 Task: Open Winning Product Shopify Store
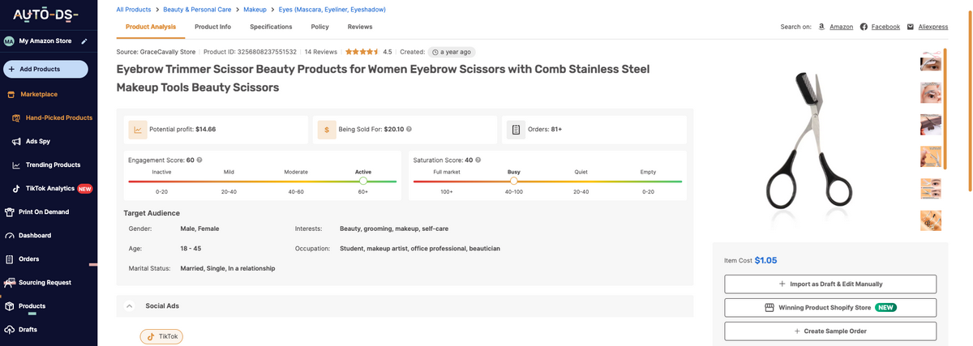(830, 308)
